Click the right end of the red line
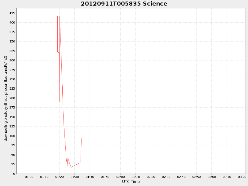The width and height of the screenshot is (248, 186). pyautogui.click(x=235, y=129)
